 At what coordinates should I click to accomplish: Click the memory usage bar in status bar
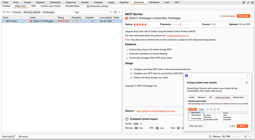(237, 136)
